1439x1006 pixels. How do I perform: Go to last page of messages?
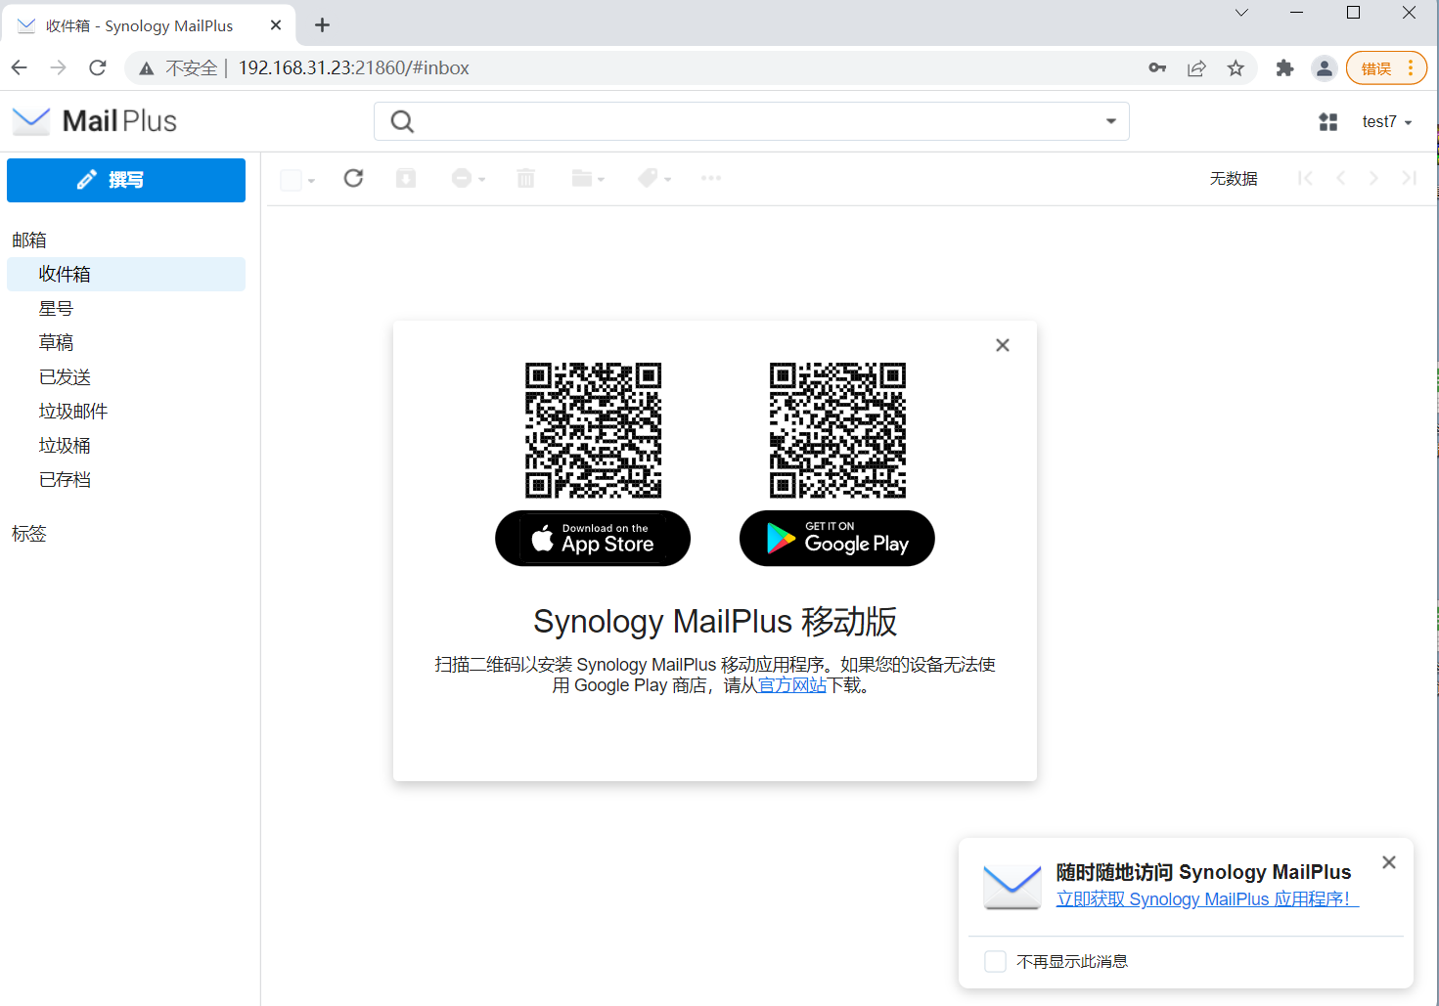click(x=1409, y=178)
